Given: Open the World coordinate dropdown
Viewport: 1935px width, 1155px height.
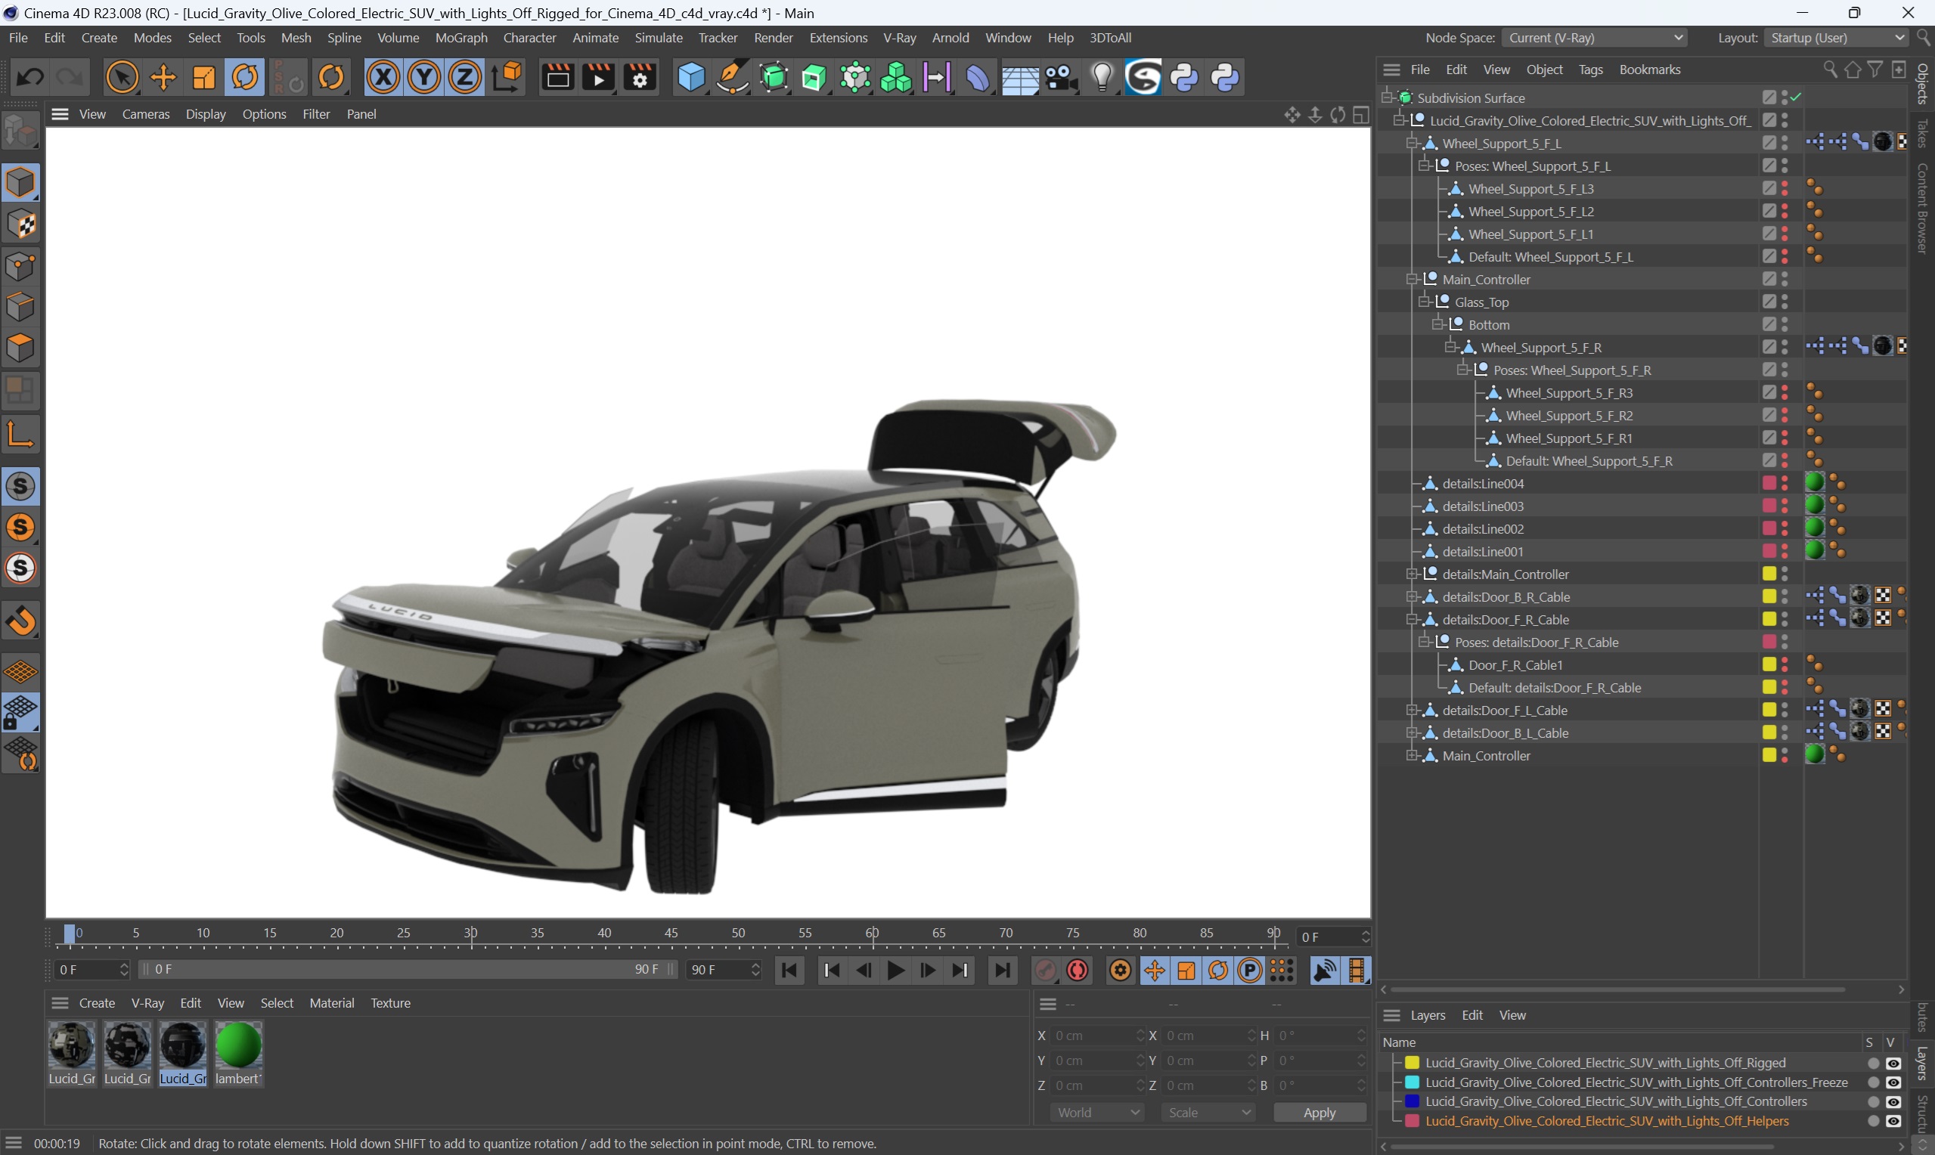Looking at the screenshot, I should tap(1096, 1112).
